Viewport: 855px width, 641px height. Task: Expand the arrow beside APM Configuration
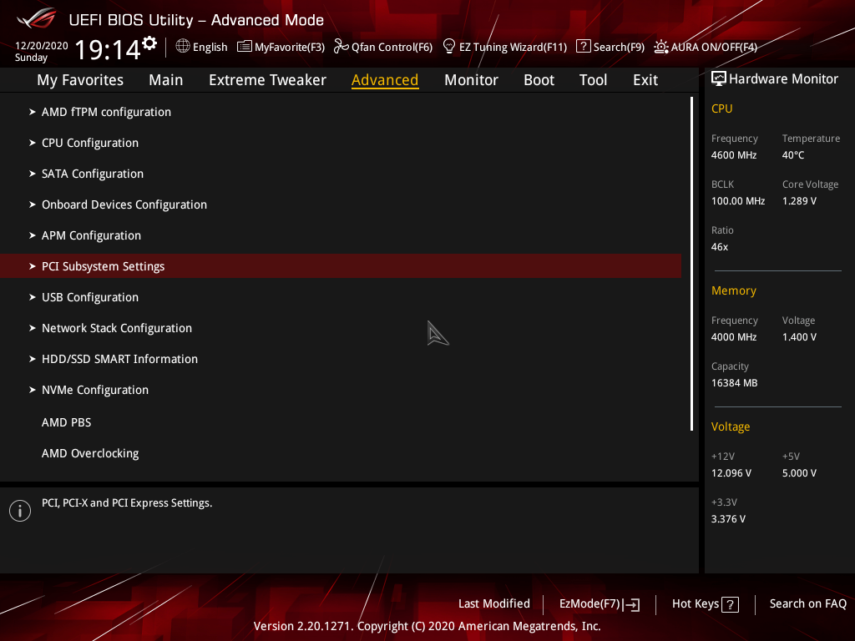pos(33,235)
